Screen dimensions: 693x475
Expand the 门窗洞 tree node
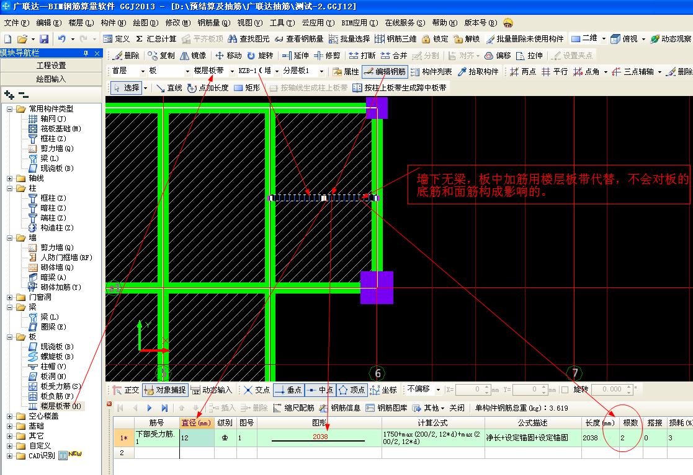click(x=10, y=297)
